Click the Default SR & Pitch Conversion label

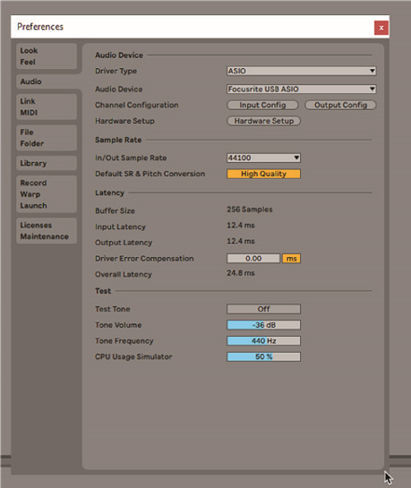(x=150, y=174)
